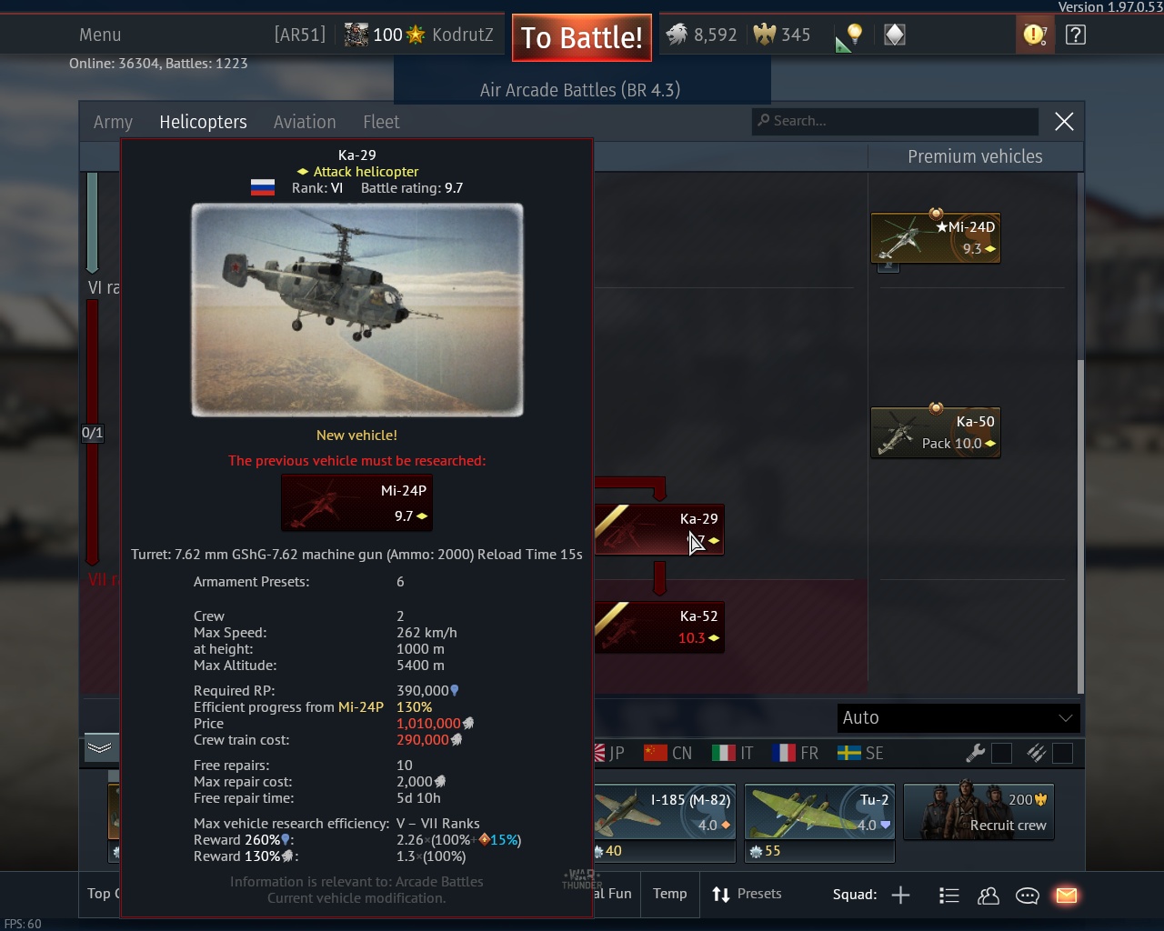
Task: Switch to the Fleet tab
Action: 381,122
